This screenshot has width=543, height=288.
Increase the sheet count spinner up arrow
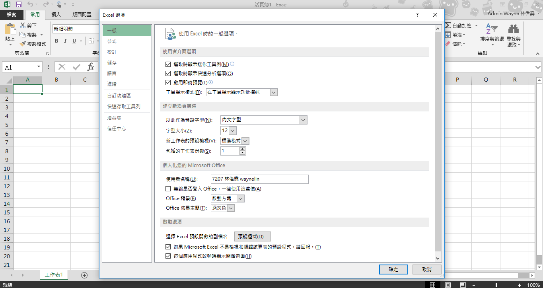pyautogui.click(x=242, y=149)
